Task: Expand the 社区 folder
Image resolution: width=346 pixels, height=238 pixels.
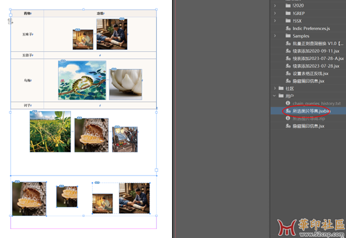Action: (x=275, y=88)
